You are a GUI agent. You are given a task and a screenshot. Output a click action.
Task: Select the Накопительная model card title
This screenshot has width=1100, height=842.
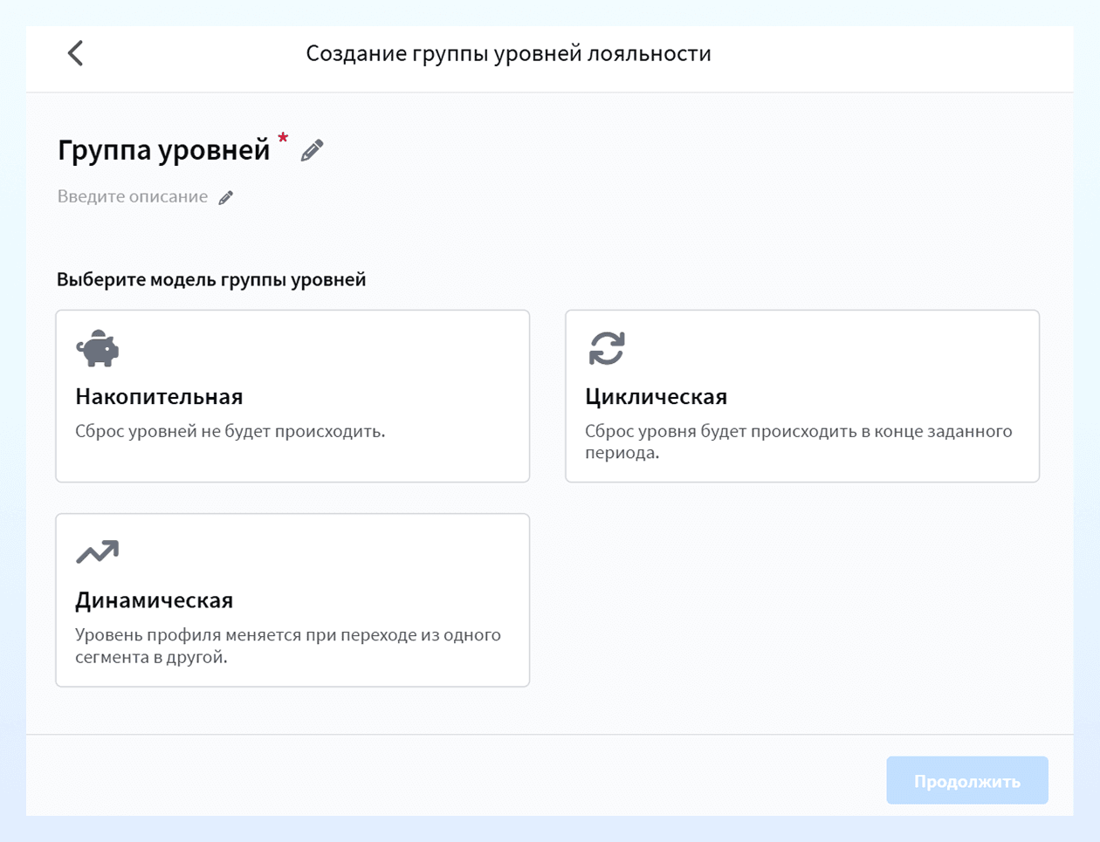coord(159,396)
